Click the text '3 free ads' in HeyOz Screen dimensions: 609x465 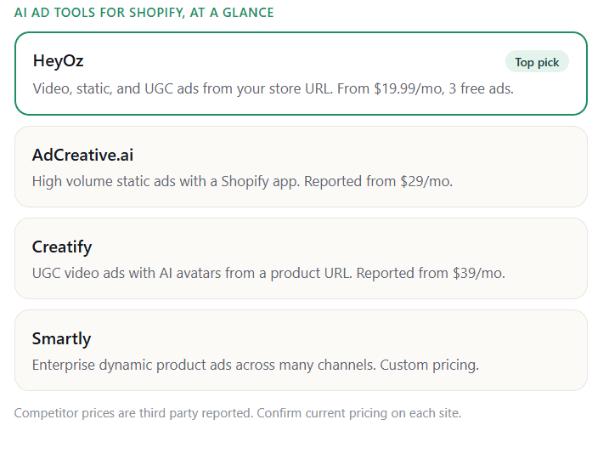point(481,88)
